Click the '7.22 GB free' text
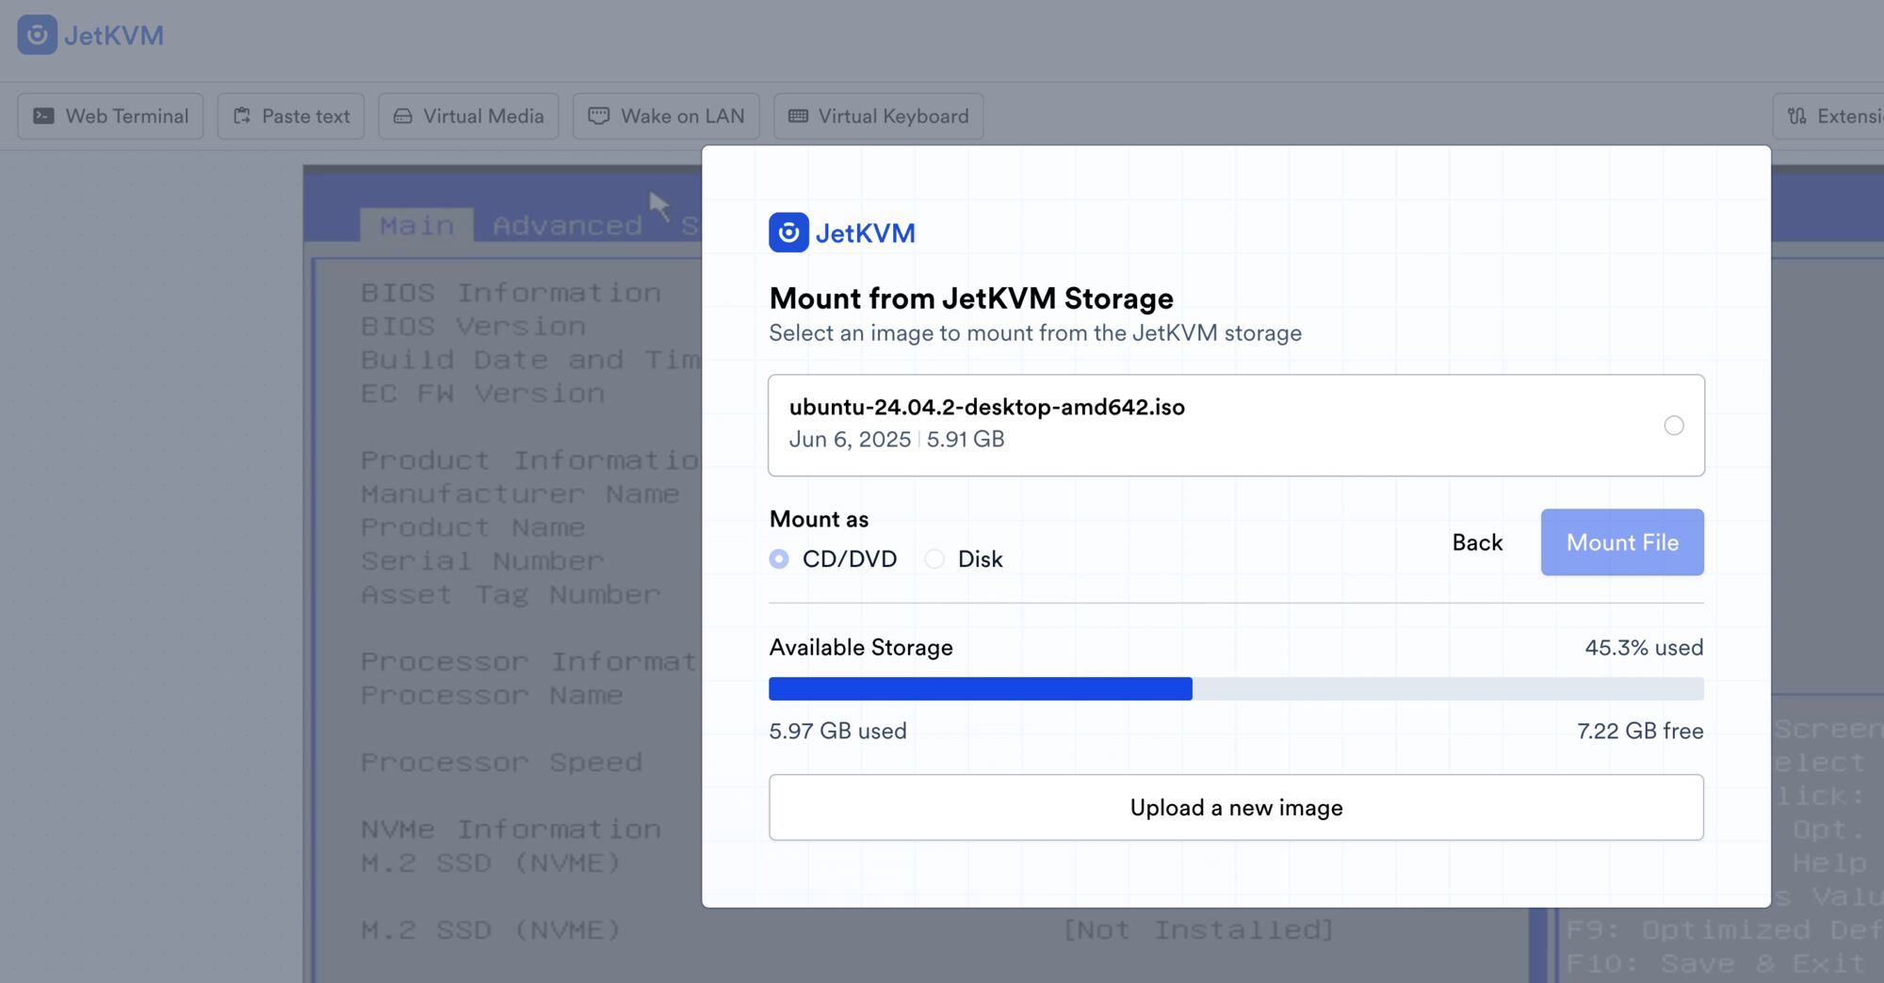Screen dimensions: 1884x983 1640,732
